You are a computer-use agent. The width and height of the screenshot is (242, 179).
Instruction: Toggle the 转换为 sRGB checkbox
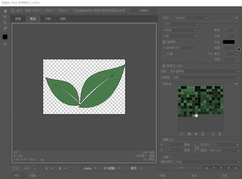tap(164, 66)
